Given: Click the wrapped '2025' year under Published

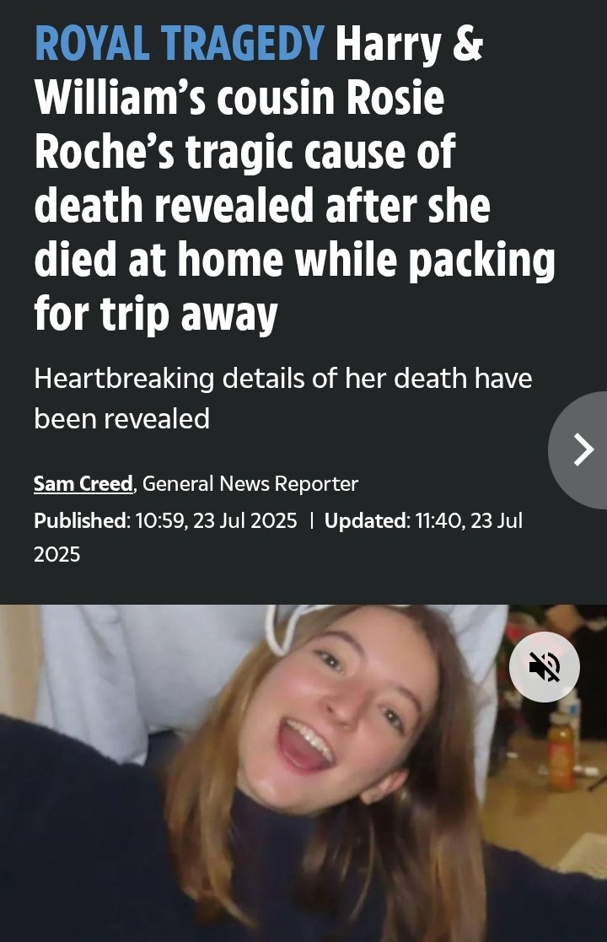Looking at the screenshot, I should pyautogui.click(x=57, y=554).
